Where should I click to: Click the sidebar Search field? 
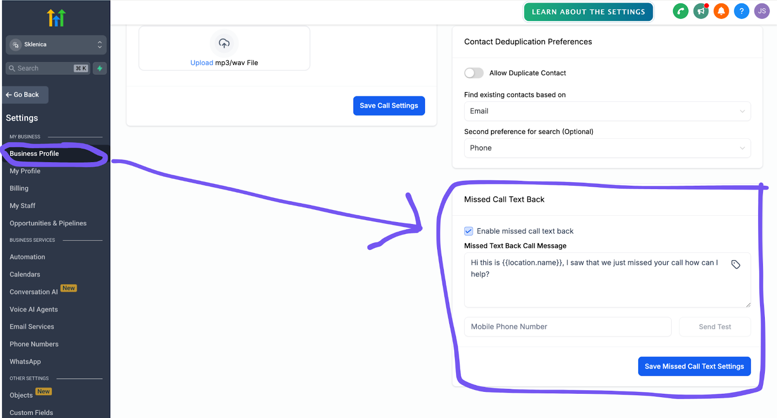click(x=48, y=68)
